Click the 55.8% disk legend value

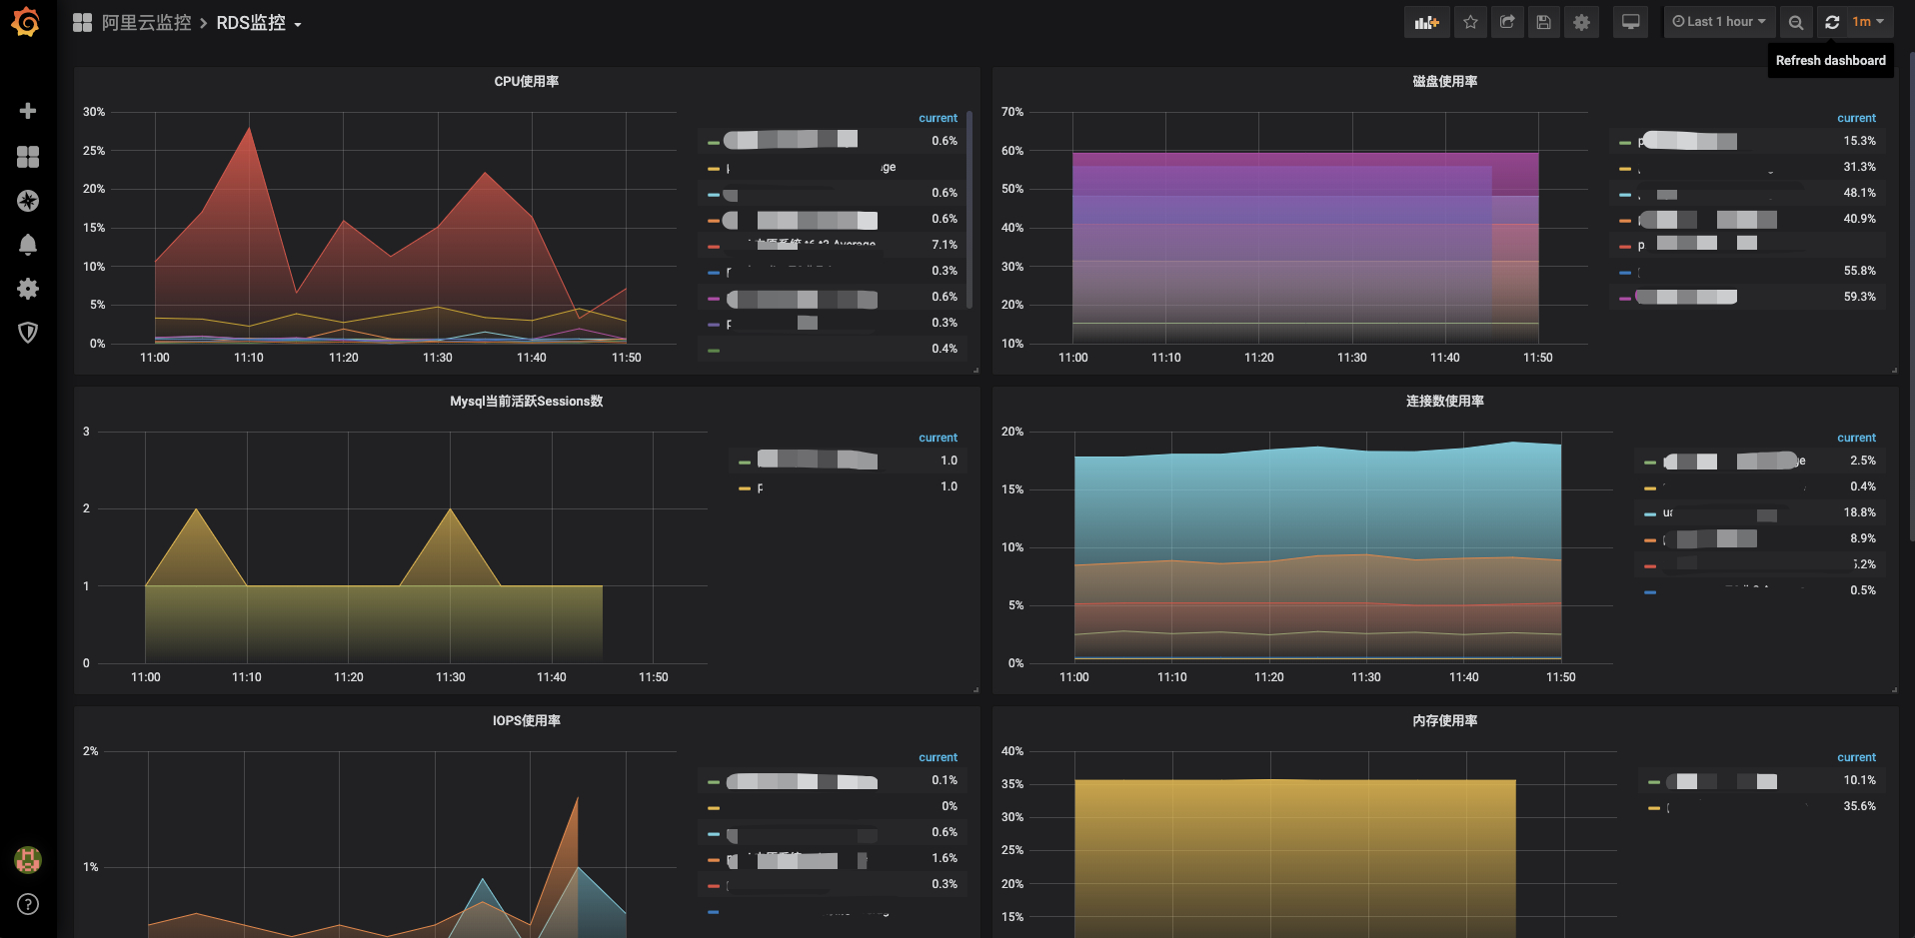point(1860,271)
